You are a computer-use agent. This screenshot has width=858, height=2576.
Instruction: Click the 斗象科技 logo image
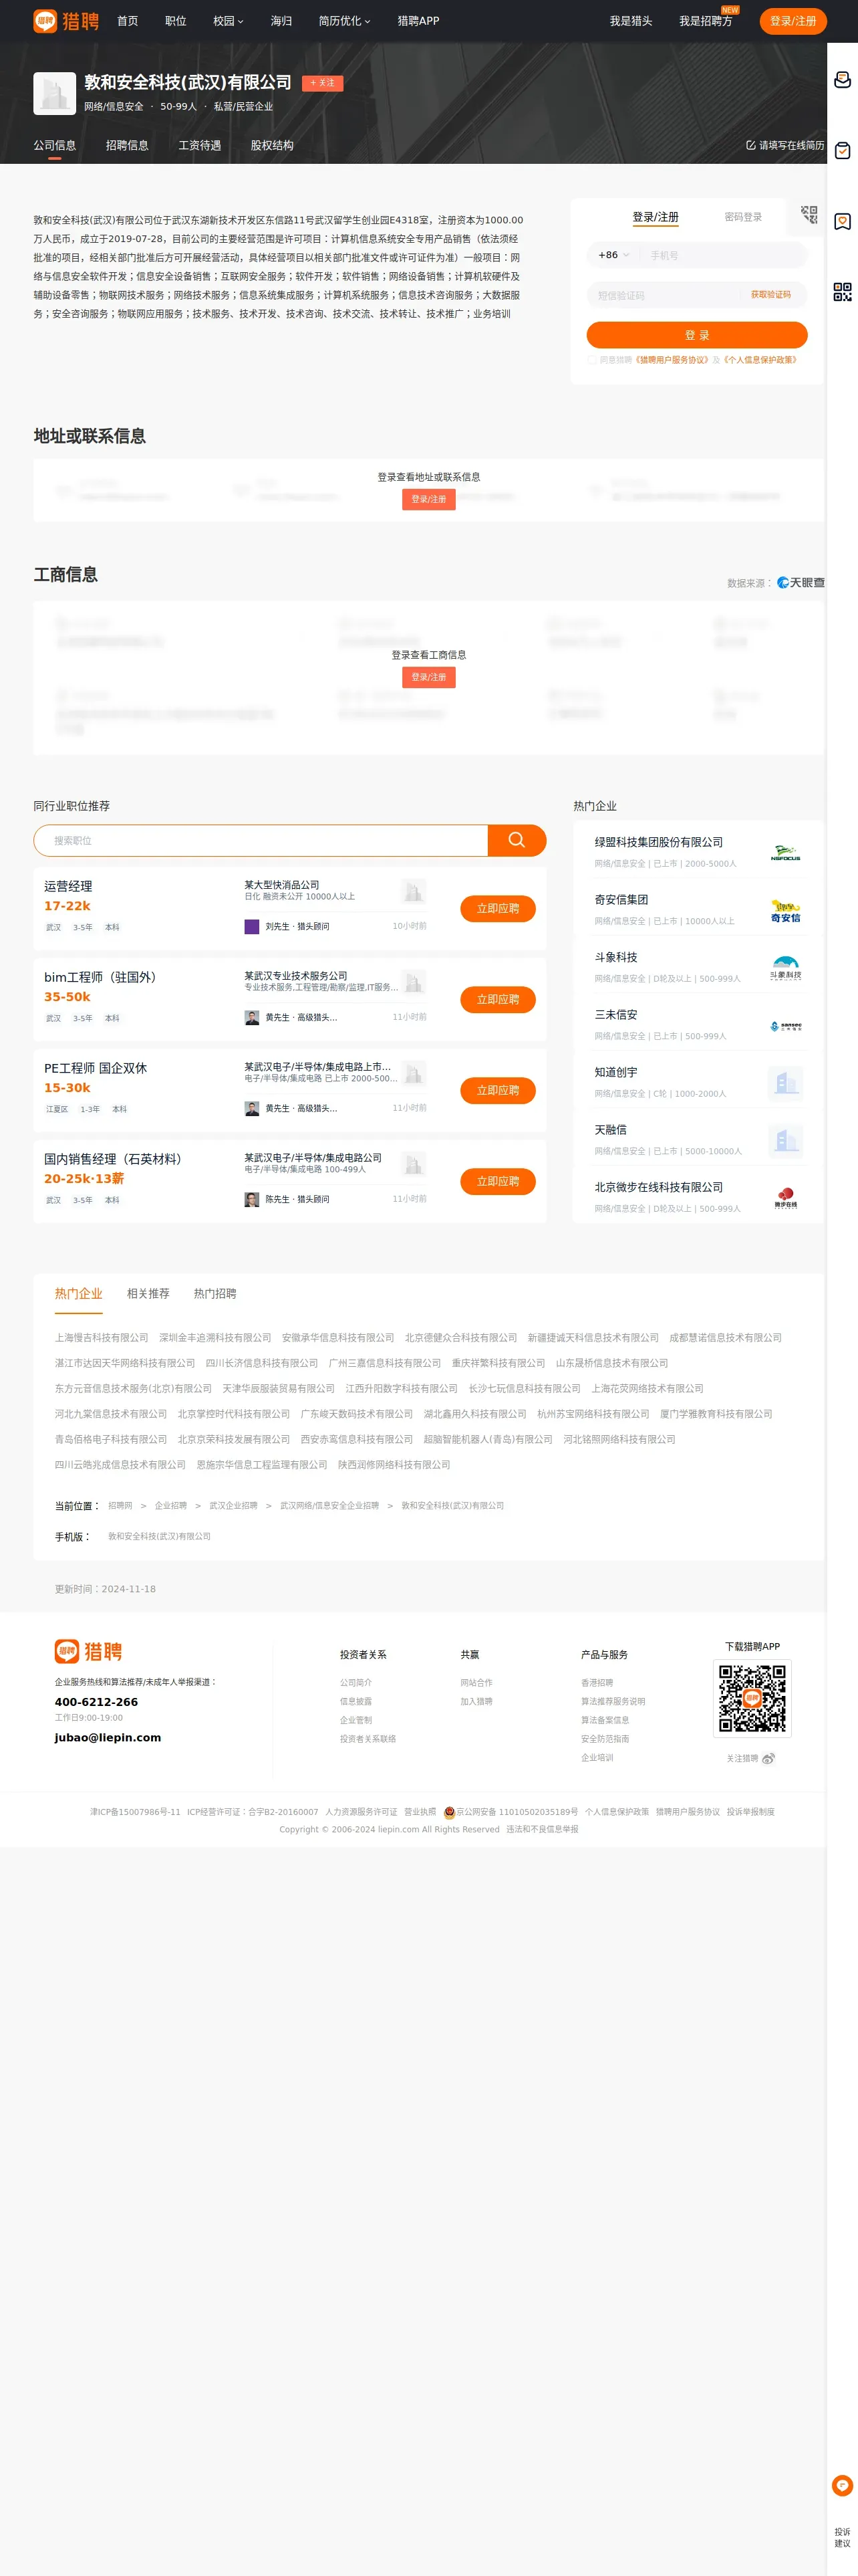coord(785,967)
